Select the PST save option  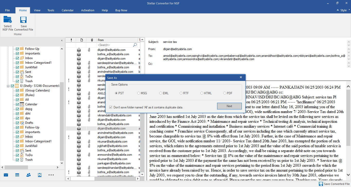point(119,93)
